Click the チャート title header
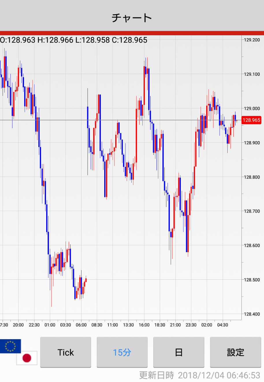This screenshot has height=382, width=264. coord(132,18)
